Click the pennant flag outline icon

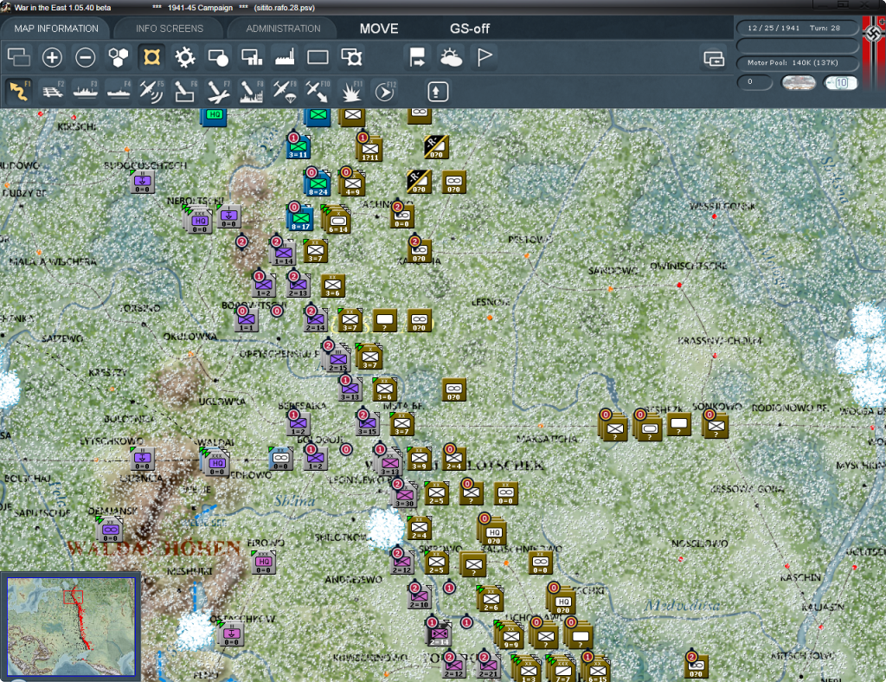point(485,57)
